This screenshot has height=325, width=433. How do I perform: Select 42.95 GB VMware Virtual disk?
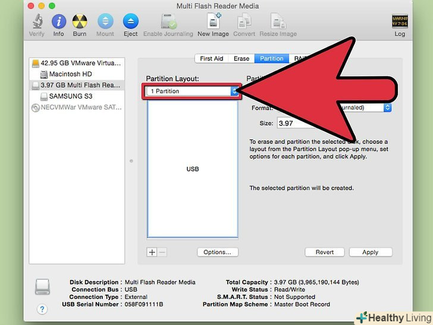coord(77,63)
